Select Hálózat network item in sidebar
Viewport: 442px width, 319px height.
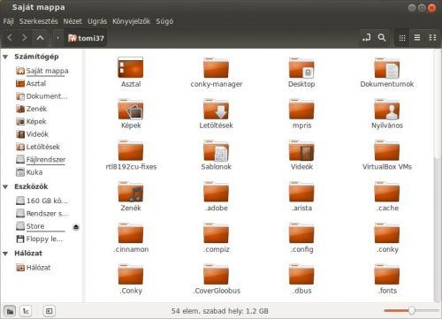(x=34, y=268)
